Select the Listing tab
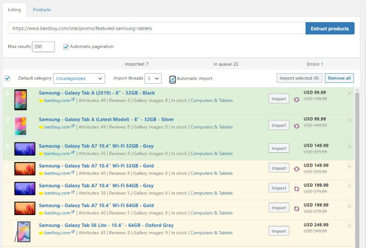 click(x=14, y=10)
